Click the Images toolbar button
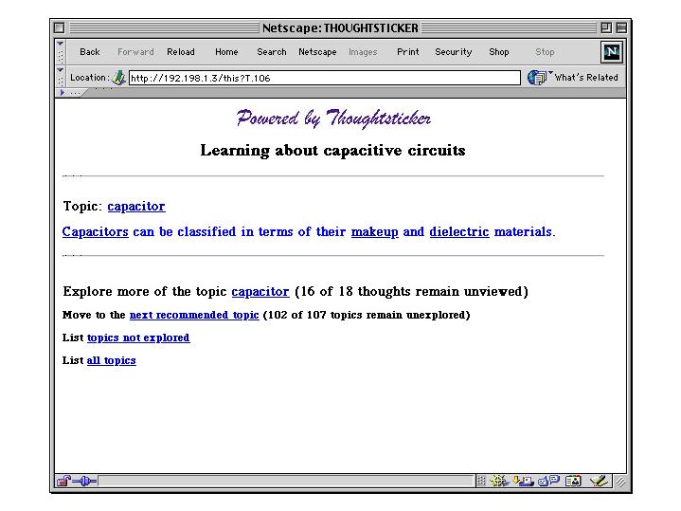The height and width of the screenshot is (511, 681). pos(363,52)
